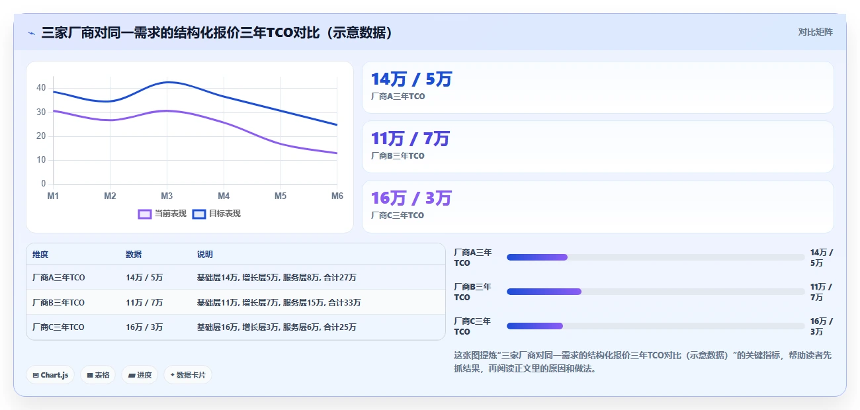
Task: Click the M5 label on the chart x-axis
Action: coord(280,196)
